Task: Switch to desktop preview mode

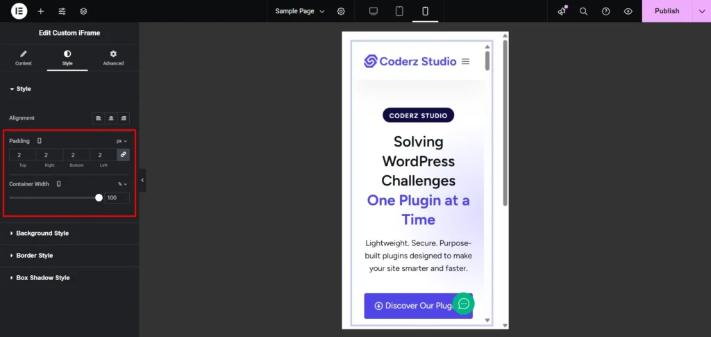Action: (x=374, y=11)
